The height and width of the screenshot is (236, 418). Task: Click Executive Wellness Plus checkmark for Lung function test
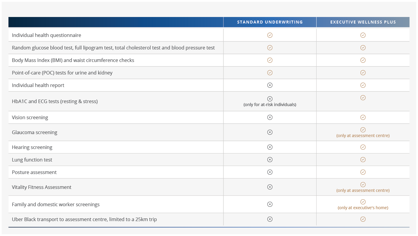[363, 160]
